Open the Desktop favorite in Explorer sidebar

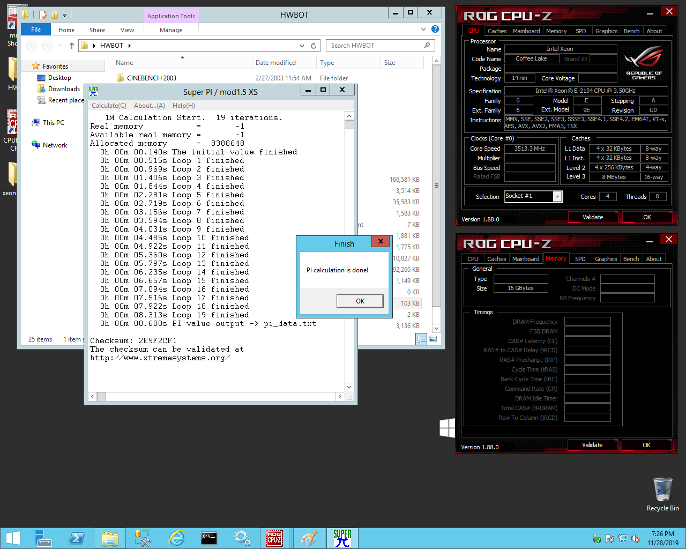point(59,78)
